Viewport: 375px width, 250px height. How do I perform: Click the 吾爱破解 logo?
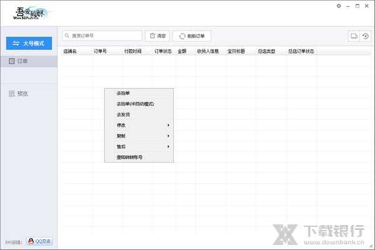pos(31,13)
